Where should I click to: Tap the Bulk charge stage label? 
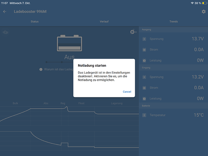(15, 103)
